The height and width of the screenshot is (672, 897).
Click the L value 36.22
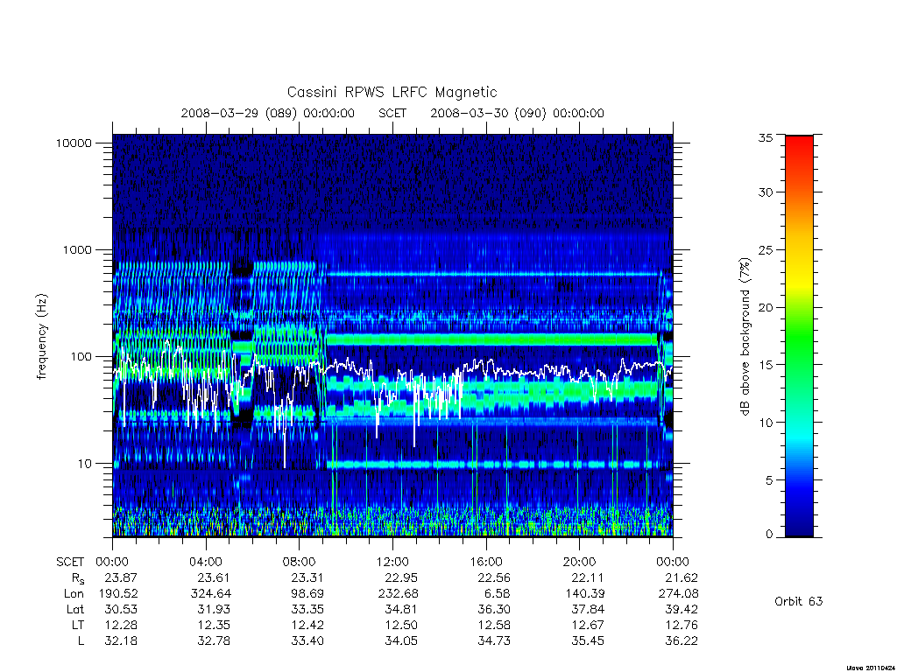click(682, 641)
